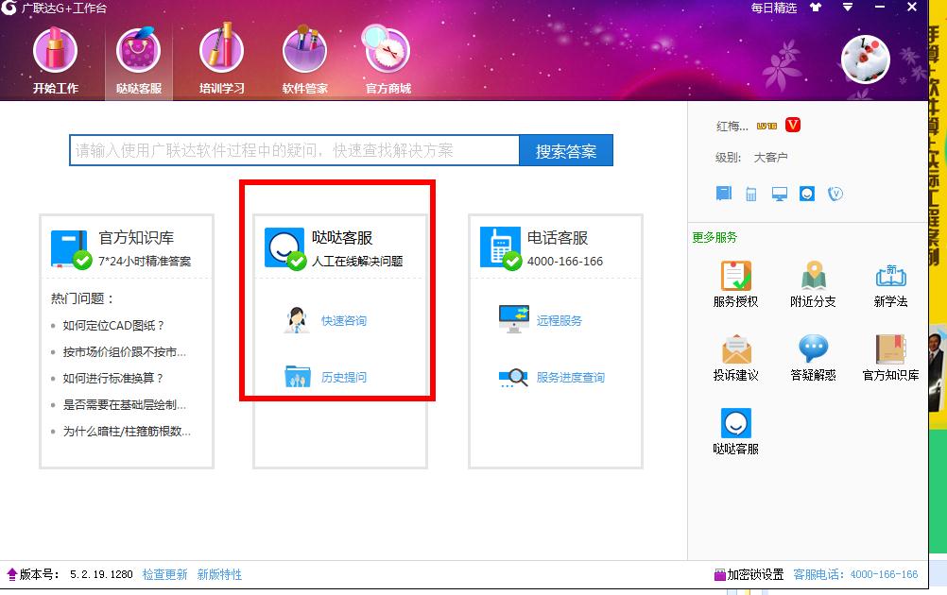947x595 pixels.
Task: Click the customer agent icon beside 快速咨询
Action: coord(297,320)
